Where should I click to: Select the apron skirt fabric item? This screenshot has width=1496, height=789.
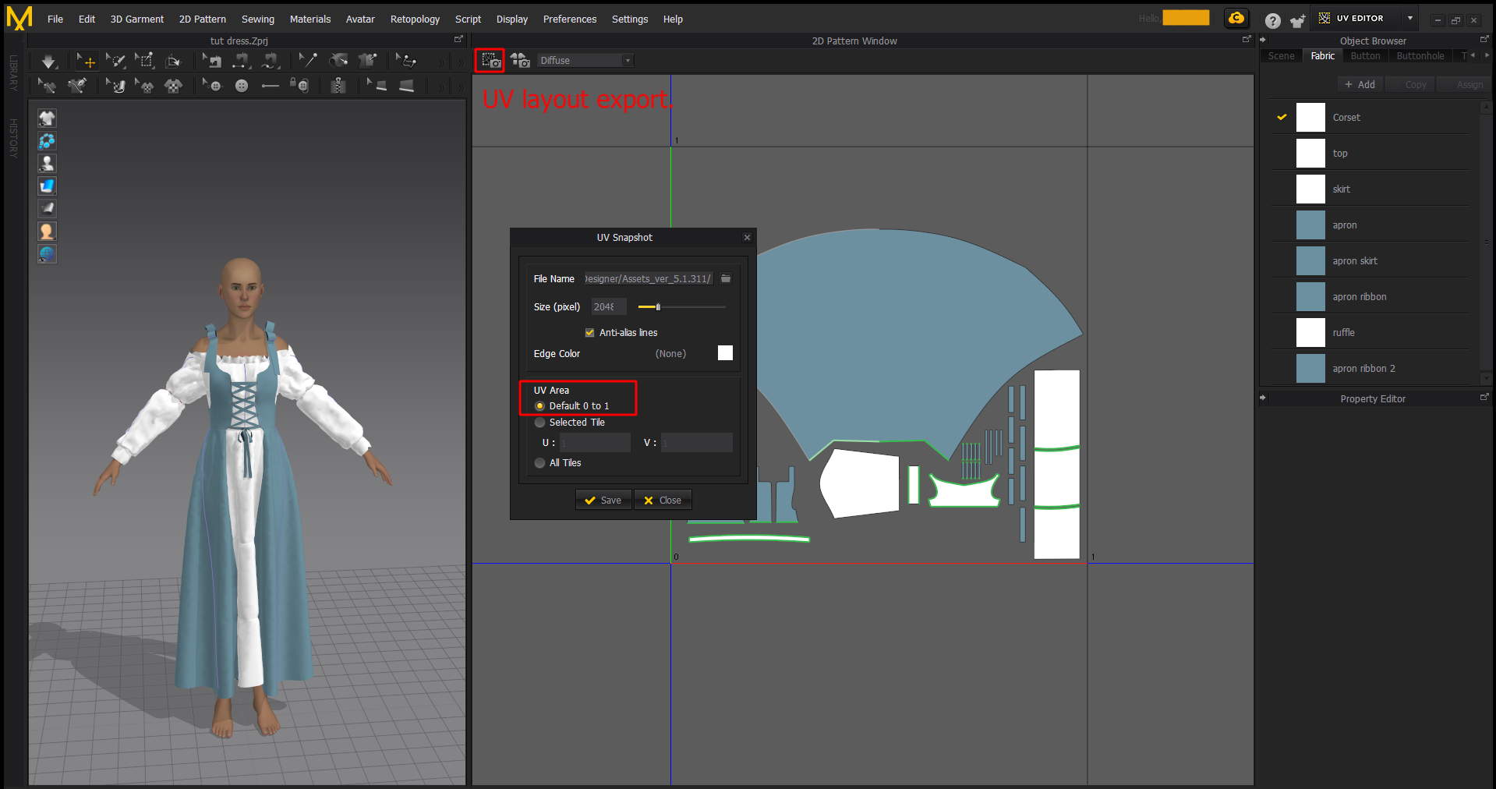click(x=1354, y=261)
